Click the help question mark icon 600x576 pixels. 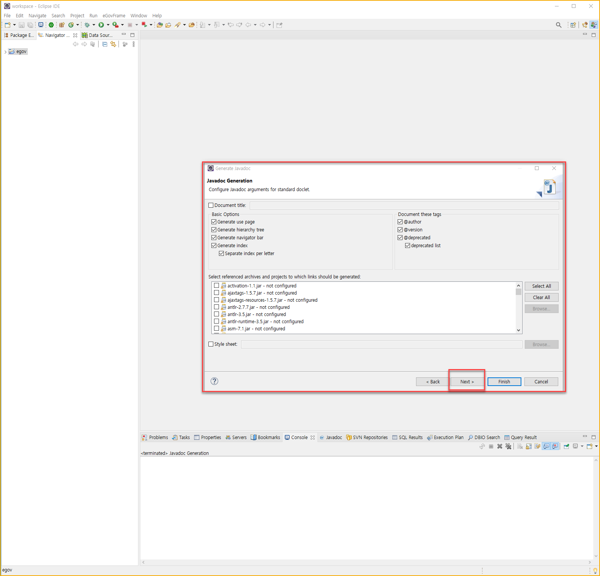(214, 381)
